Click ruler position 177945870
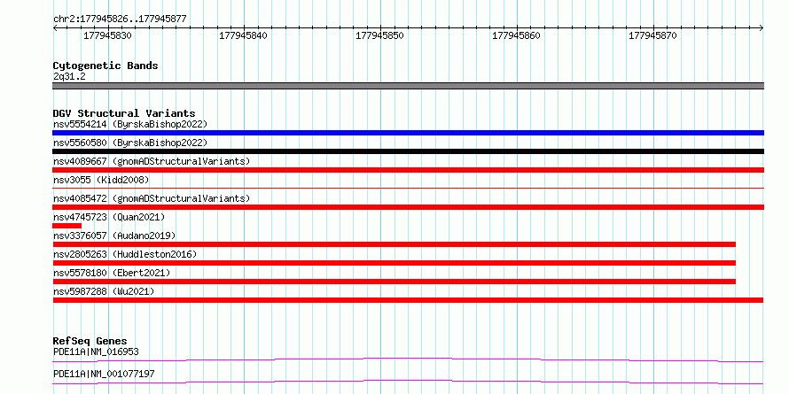 click(653, 35)
